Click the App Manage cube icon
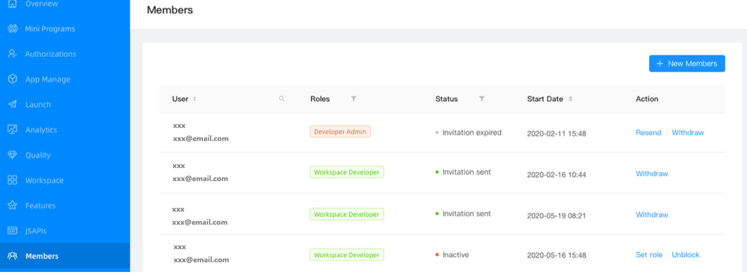Screen dimensions: 747x275 click(13, 79)
